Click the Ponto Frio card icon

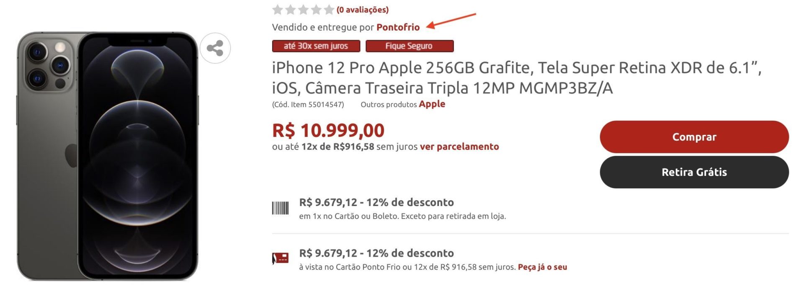(280, 258)
